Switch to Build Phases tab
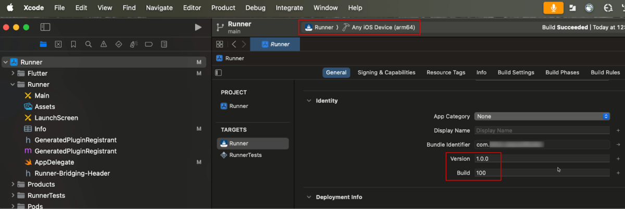Viewport: 625px width, 209px height. click(x=562, y=72)
